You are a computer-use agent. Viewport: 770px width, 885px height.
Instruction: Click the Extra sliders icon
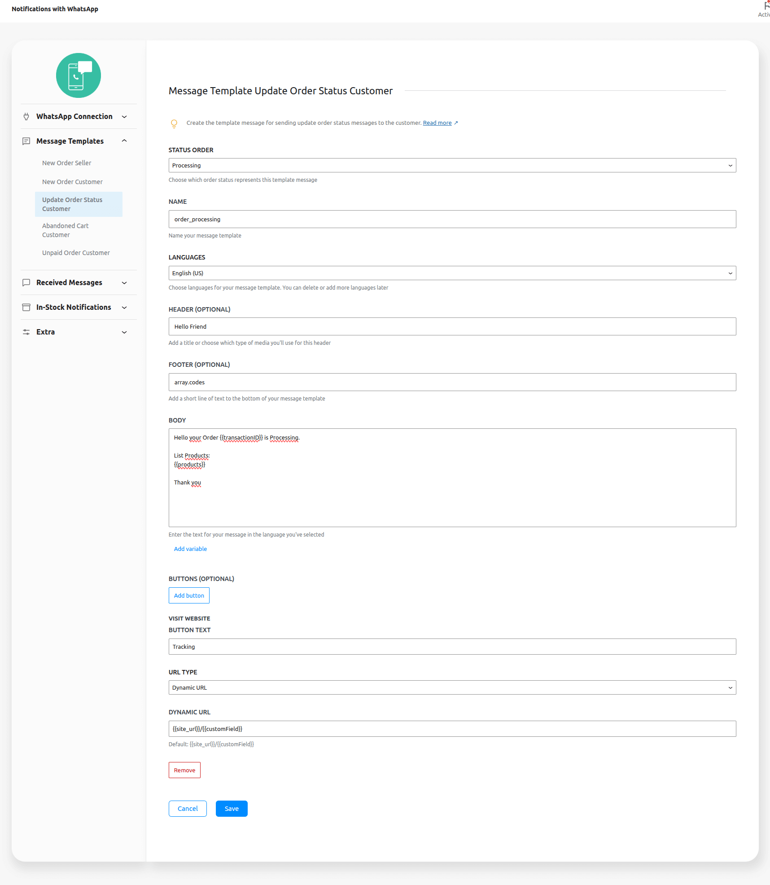(26, 332)
